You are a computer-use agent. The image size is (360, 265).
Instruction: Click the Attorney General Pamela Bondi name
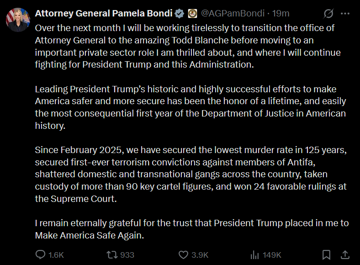pos(104,13)
